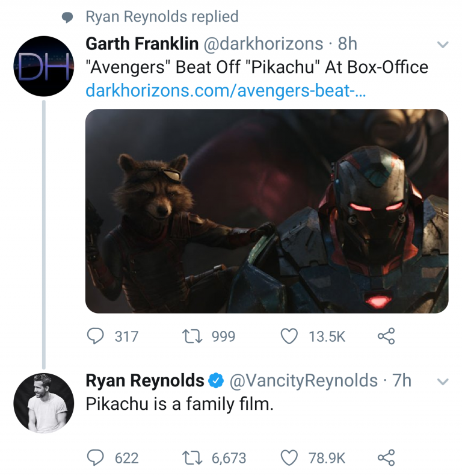Share Garth Franklin's tweet
The width and height of the screenshot is (462, 476).
(386, 336)
